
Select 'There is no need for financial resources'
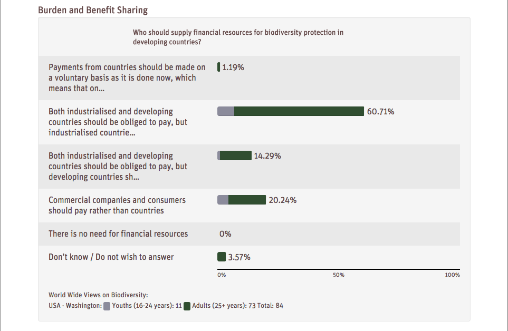tap(118, 233)
